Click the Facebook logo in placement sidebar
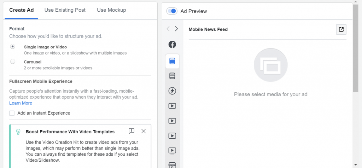 [x=172, y=45]
